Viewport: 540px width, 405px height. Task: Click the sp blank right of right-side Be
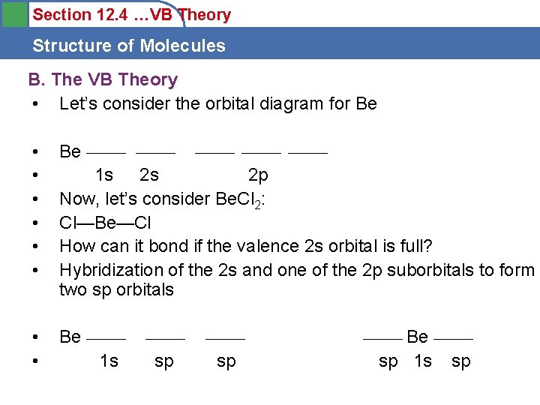454,339
